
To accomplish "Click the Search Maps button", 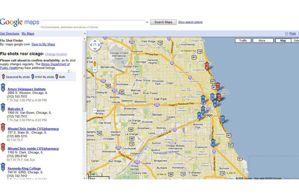I will (163, 22).
